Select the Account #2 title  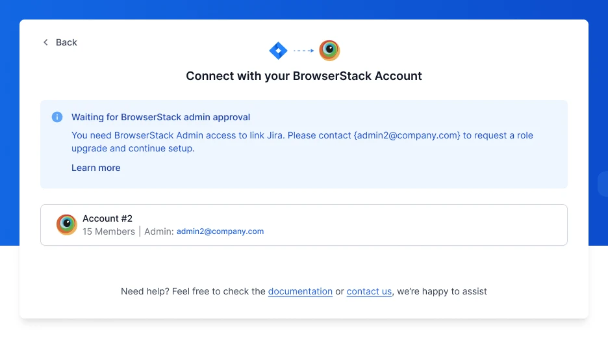point(107,218)
